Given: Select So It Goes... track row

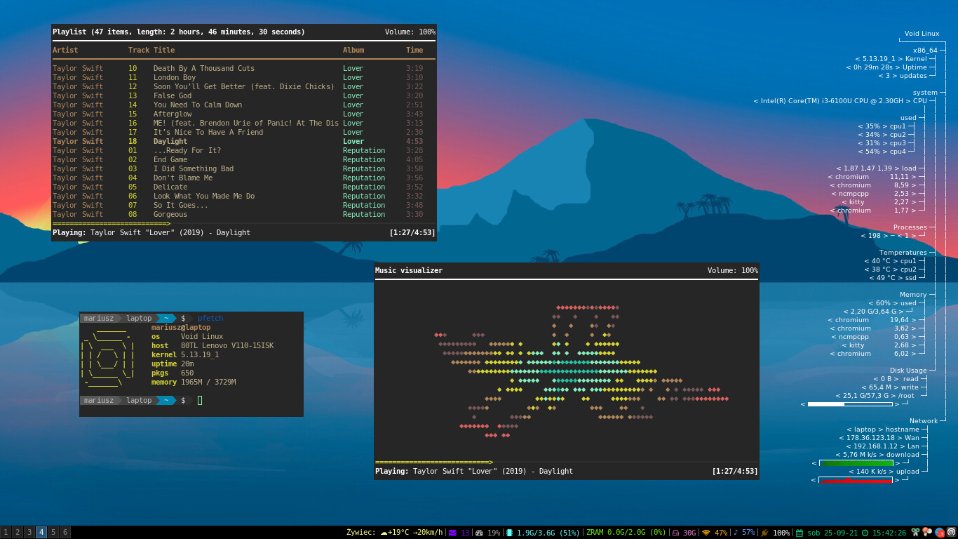Looking at the screenshot, I should (243, 205).
